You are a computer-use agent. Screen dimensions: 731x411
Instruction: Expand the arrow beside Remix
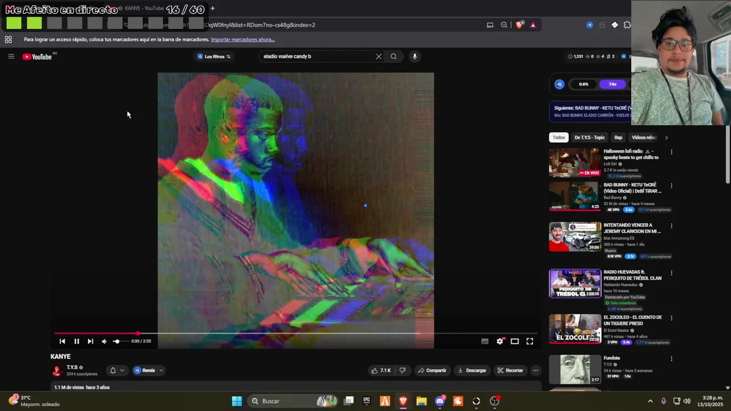tap(161, 370)
